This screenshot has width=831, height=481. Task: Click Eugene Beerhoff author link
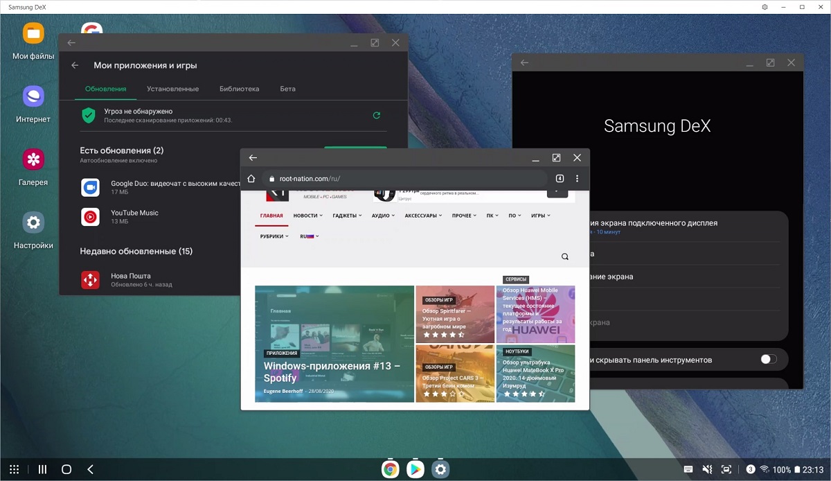coord(283,392)
